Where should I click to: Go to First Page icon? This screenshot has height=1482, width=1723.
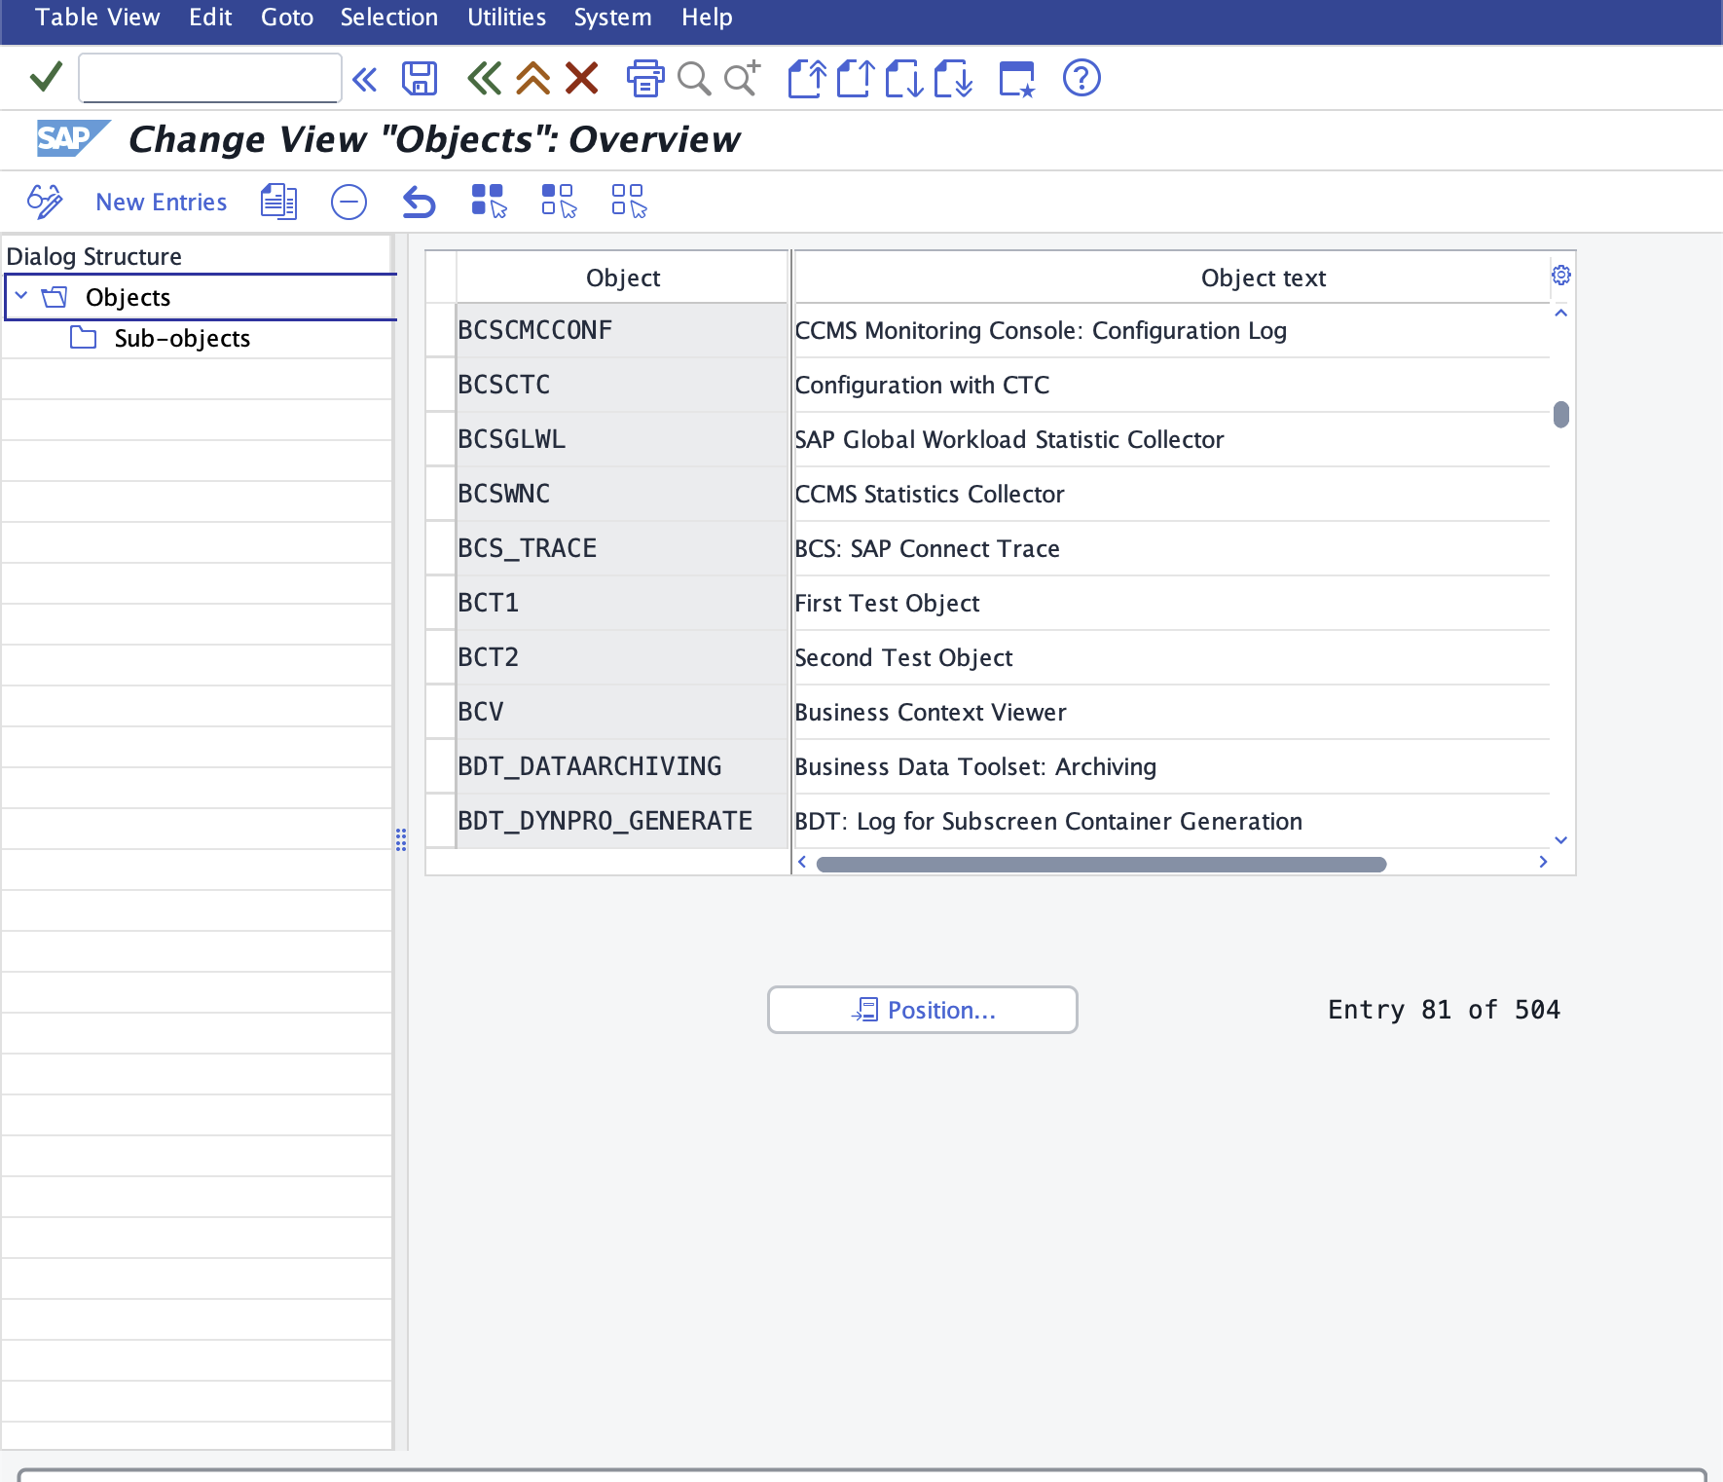[x=807, y=78]
